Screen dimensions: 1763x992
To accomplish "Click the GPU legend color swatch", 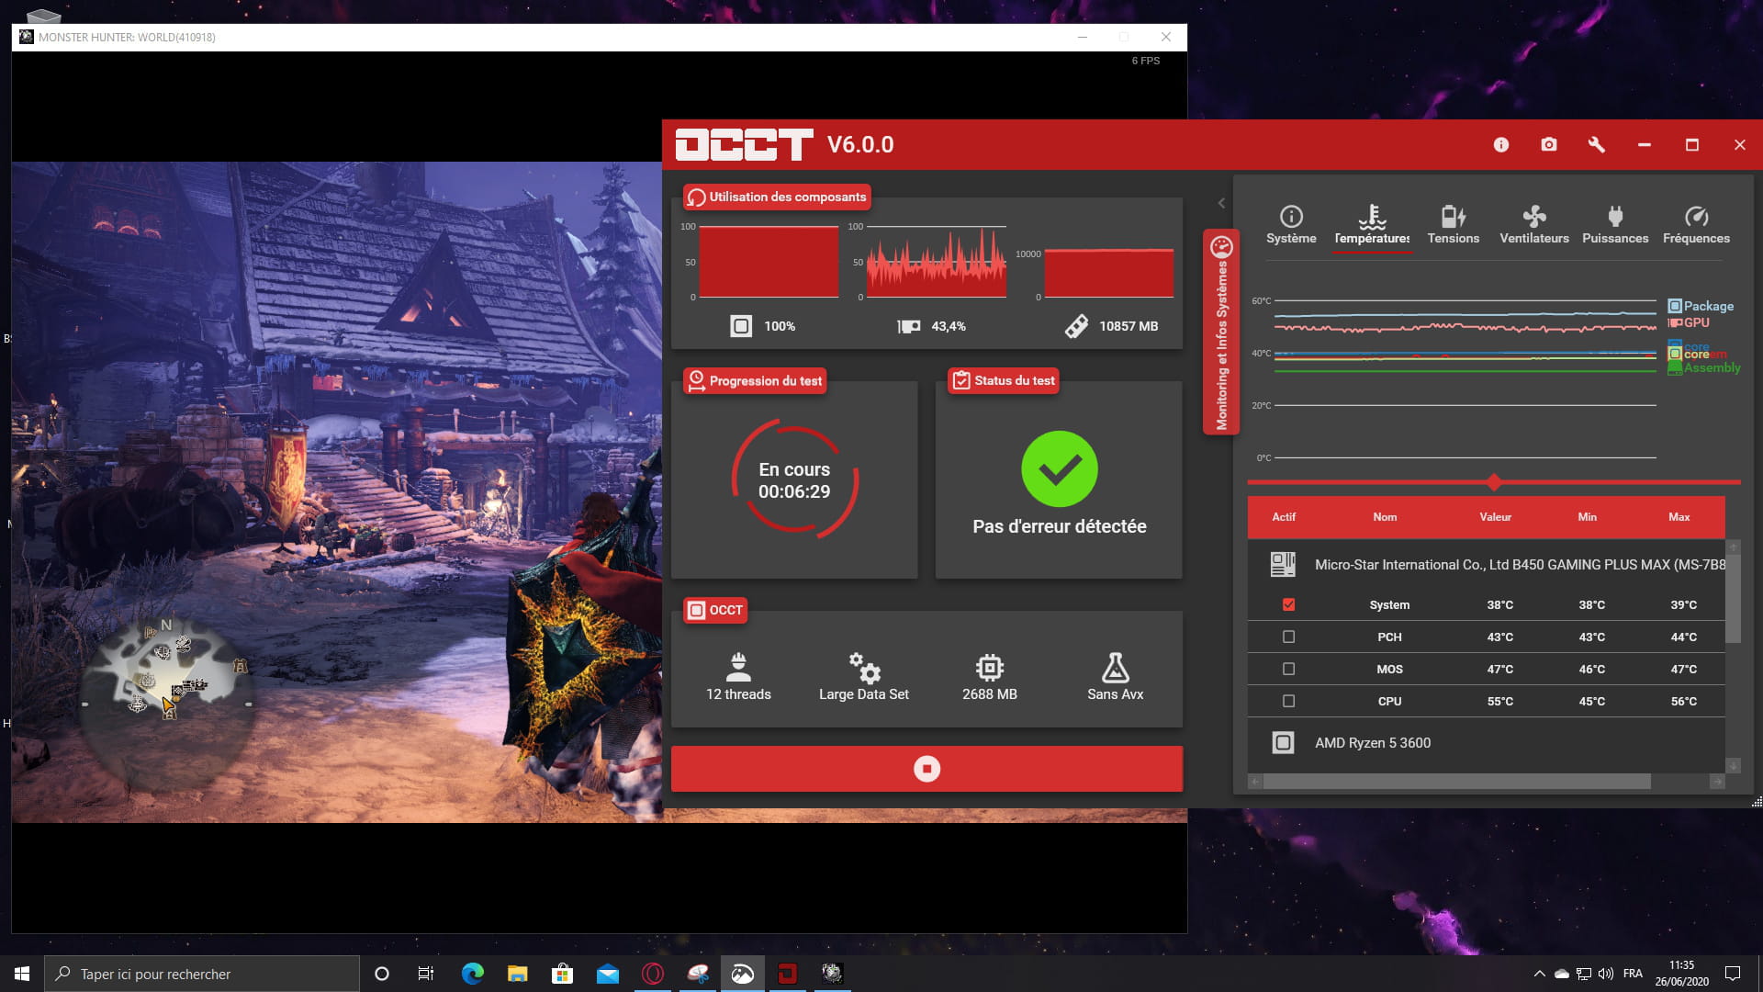I will pyautogui.click(x=1675, y=322).
